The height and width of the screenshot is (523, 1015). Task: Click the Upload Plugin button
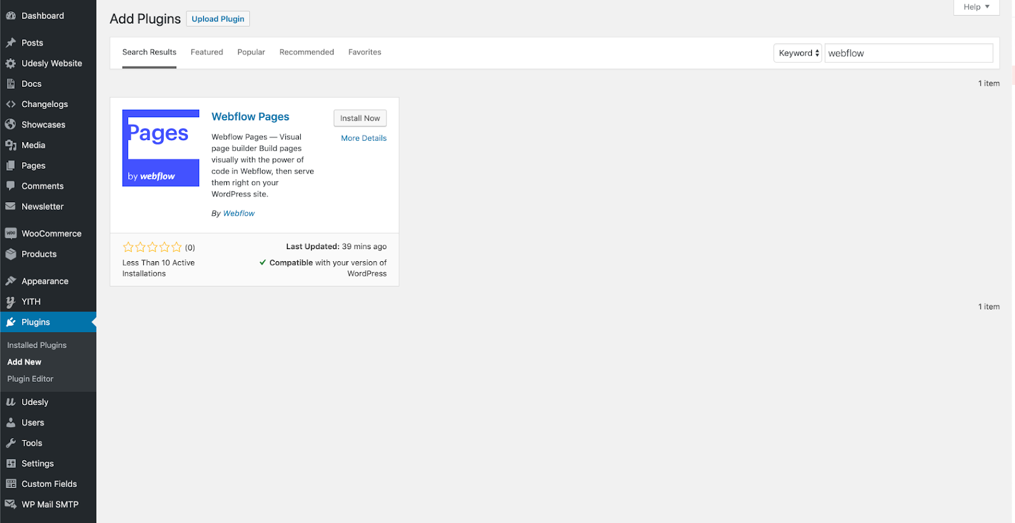click(x=218, y=19)
